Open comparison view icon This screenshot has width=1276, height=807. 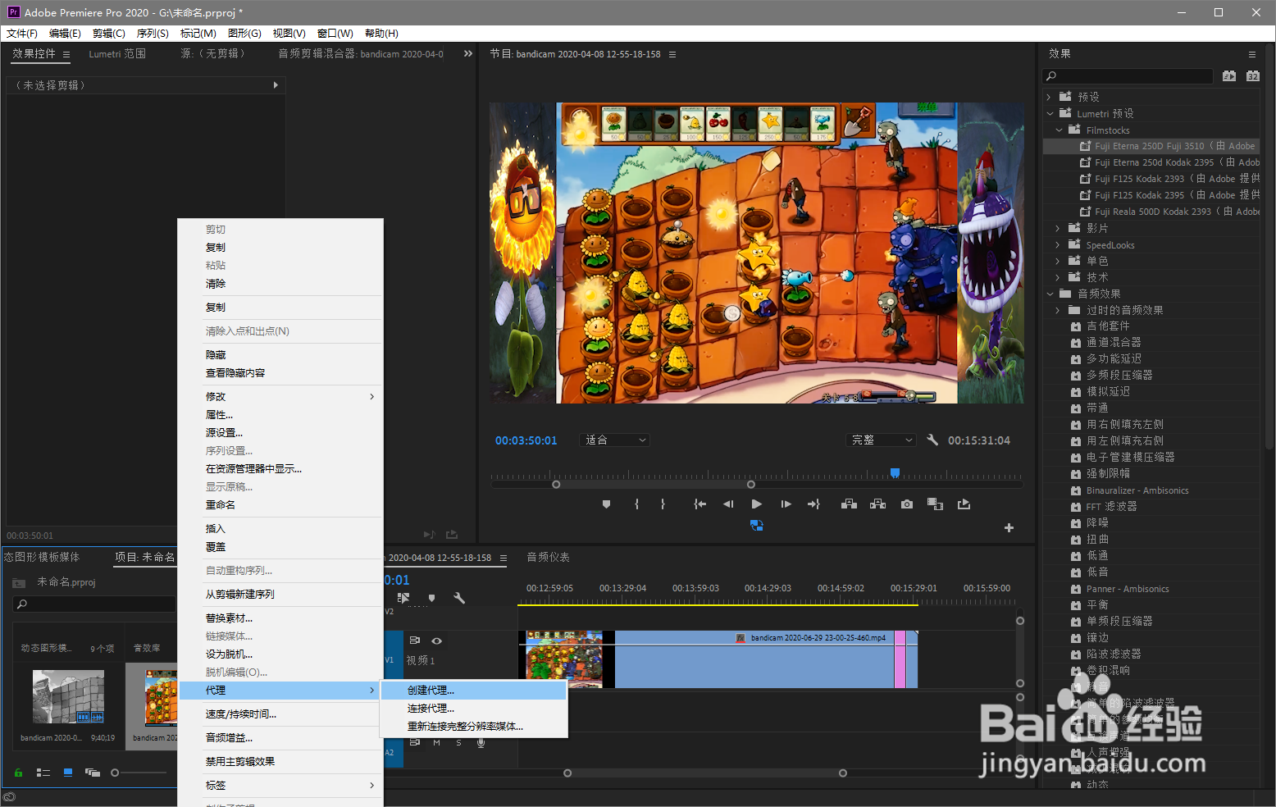935,504
